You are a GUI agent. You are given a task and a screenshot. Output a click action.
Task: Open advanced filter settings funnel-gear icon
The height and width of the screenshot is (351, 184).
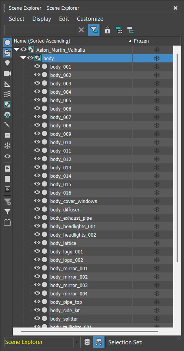point(7,201)
